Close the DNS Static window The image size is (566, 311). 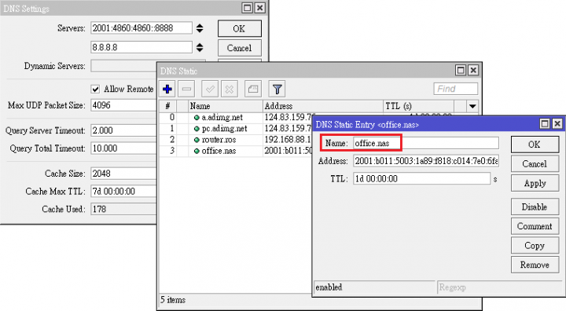point(473,71)
